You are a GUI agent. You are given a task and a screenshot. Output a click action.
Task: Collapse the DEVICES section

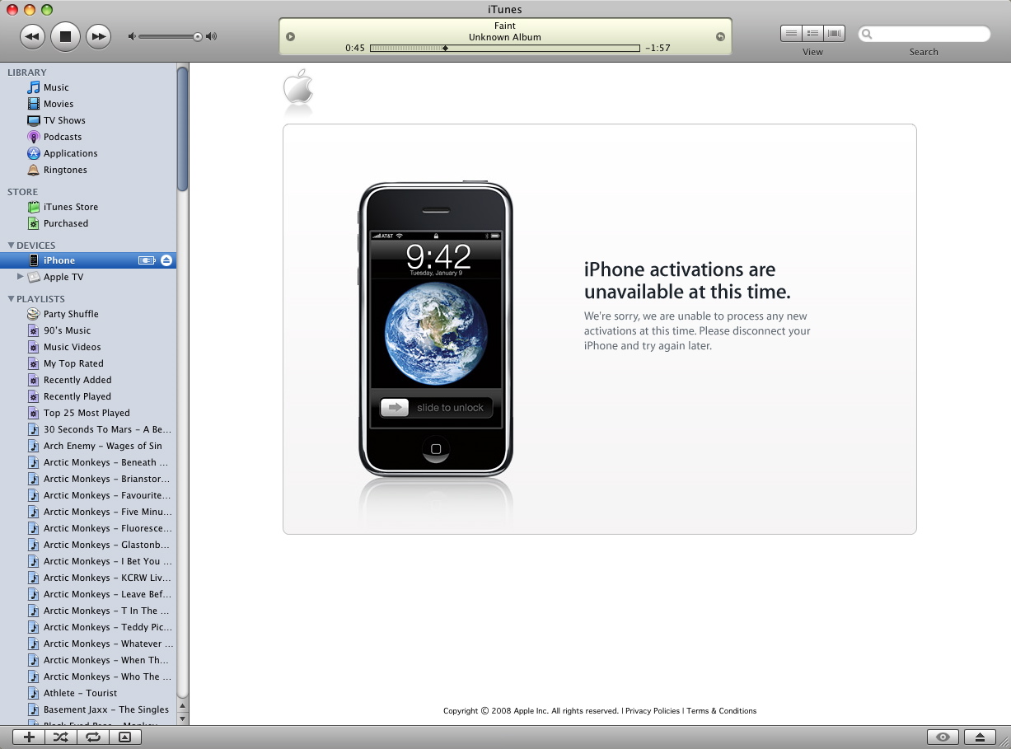point(11,246)
